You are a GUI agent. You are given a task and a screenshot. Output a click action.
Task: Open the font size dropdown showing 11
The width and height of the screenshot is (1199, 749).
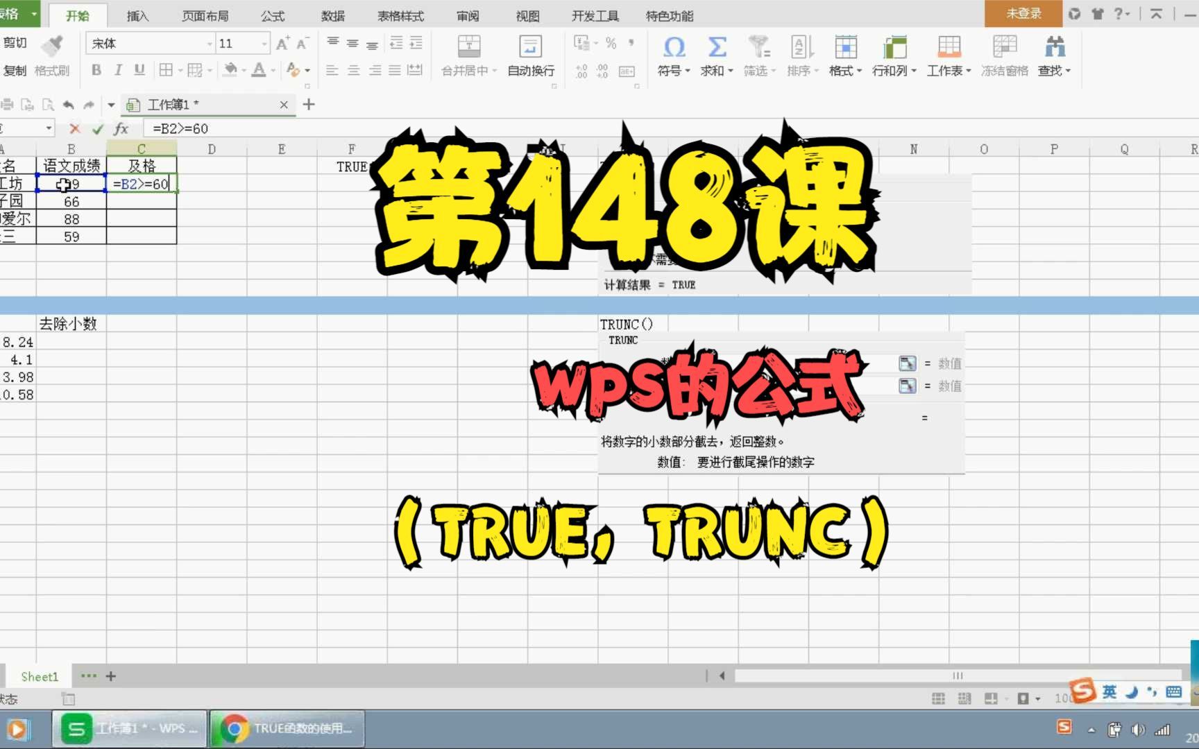(x=264, y=43)
